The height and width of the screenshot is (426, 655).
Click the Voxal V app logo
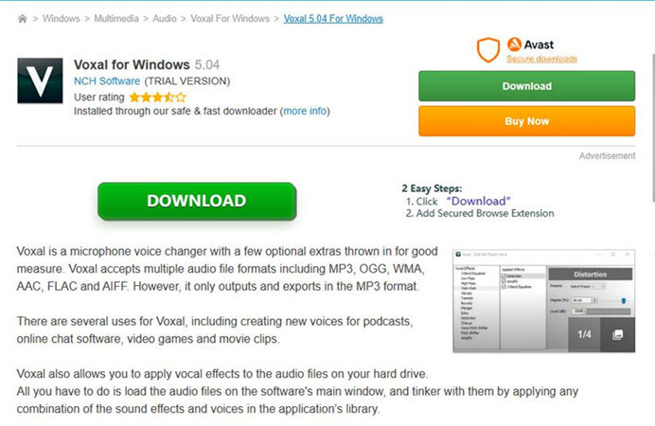tap(40, 80)
